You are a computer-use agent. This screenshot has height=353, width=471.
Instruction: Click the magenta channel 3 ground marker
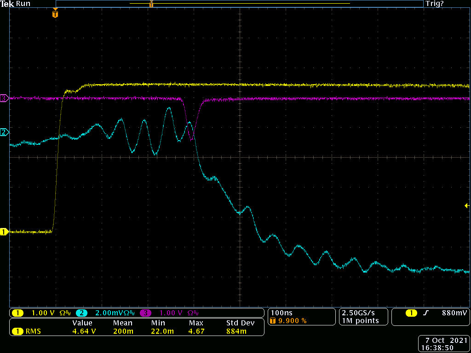point(4,98)
